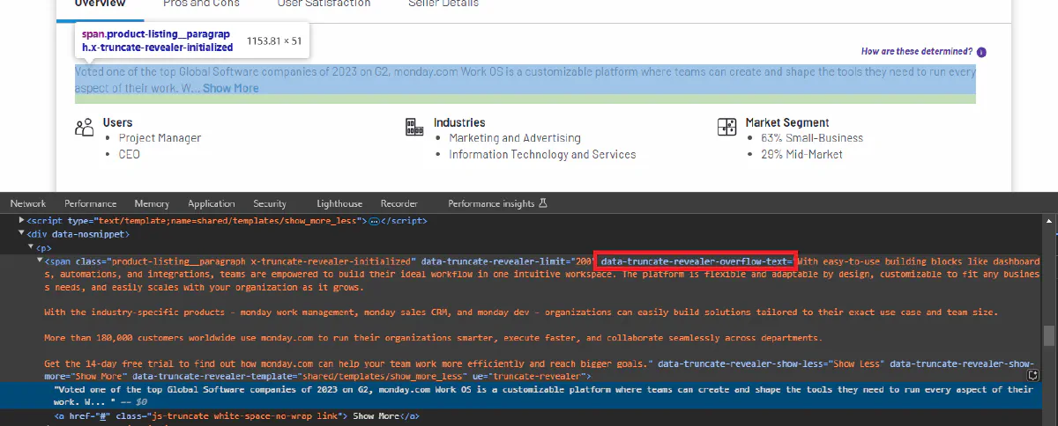Click the info icon beside 'How are these determined?'
The width and height of the screenshot is (1058, 426).
pyautogui.click(x=981, y=52)
